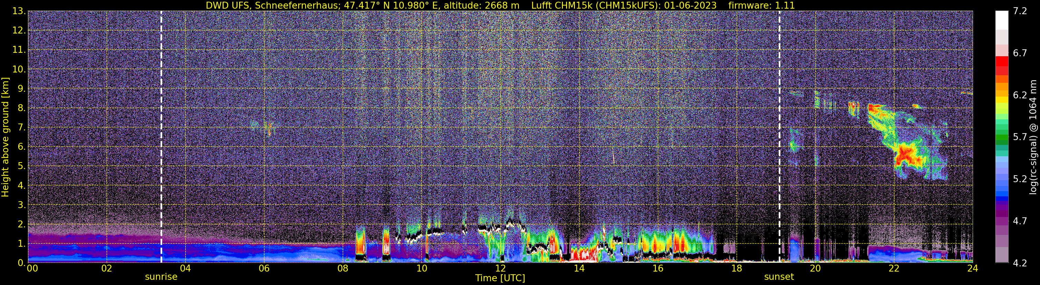This screenshot has height=285, width=1040.
Task: Click the "Lufft CHM15k (CHM15kUFS): 01-06-2023" title text
Action: [624, 5]
